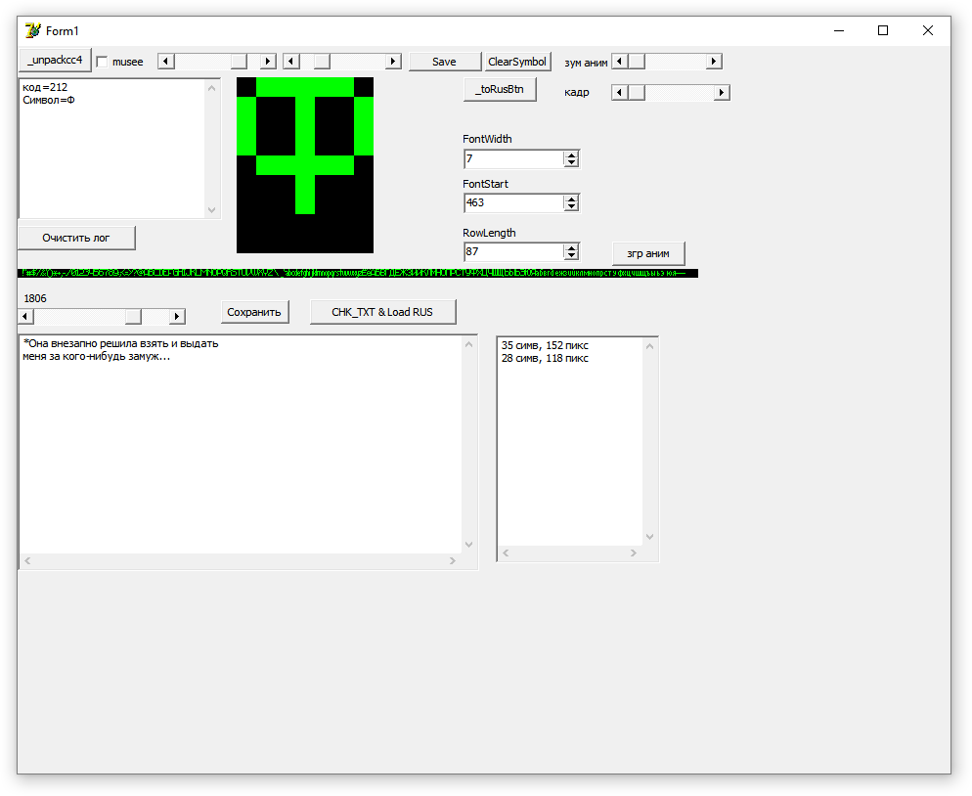Click inside the FontStart input field
The width and height of the screenshot is (972, 796).
coord(514,202)
